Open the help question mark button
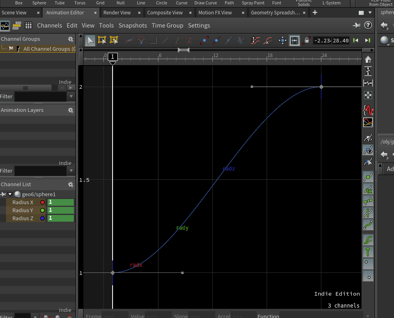This screenshot has width=394, height=318. coord(368,26)
